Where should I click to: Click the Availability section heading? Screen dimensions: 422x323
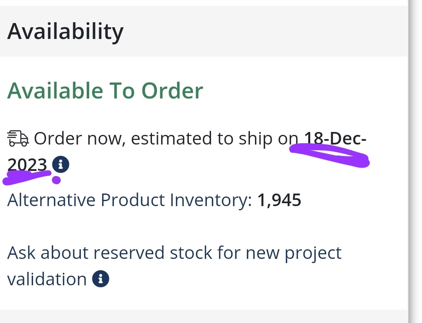point(65,31)
